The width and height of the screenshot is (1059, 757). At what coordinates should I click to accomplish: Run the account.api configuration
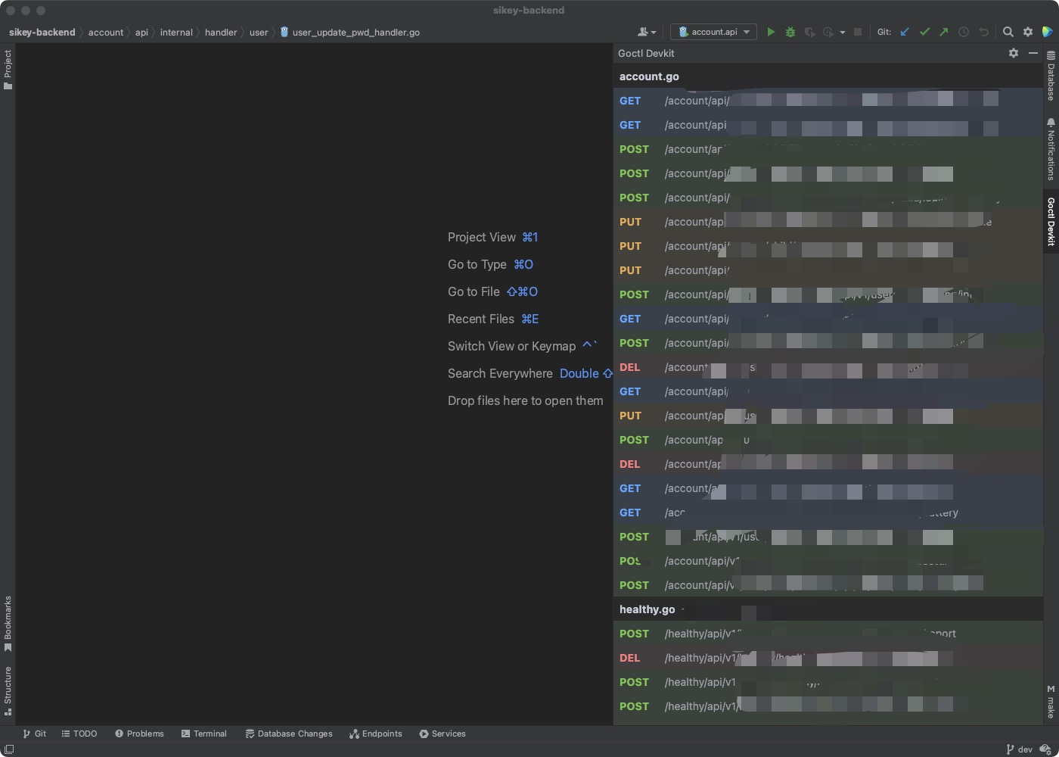[771, 32]
